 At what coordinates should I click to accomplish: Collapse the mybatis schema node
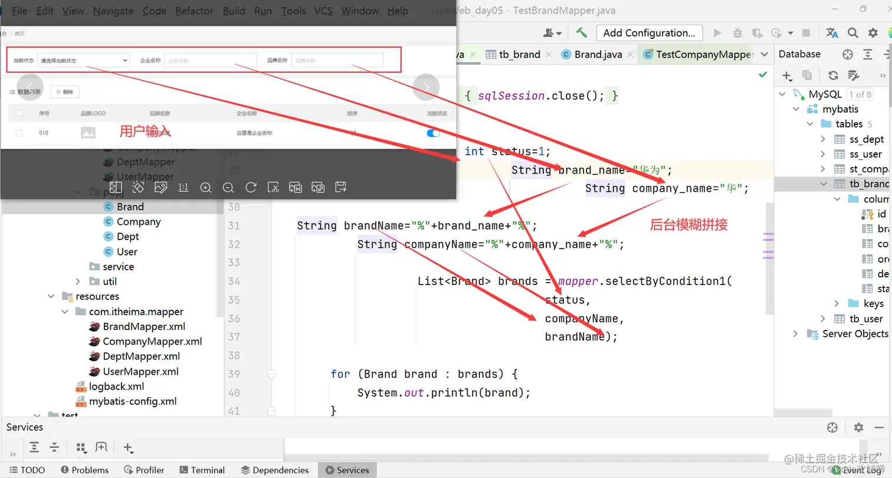796,109
